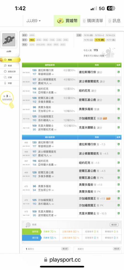This screenshot has height=270, width=124.
Task: Open 討論 in the sidebar
Action: pyautogui.click(x=8, y=77)
